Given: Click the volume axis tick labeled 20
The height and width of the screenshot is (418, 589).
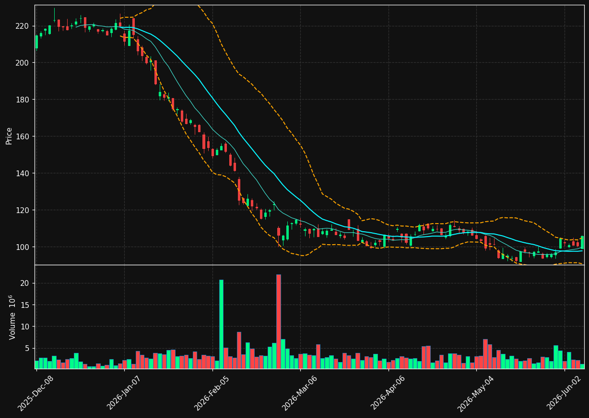Looking at the screenshot, I should coord(24,283).
